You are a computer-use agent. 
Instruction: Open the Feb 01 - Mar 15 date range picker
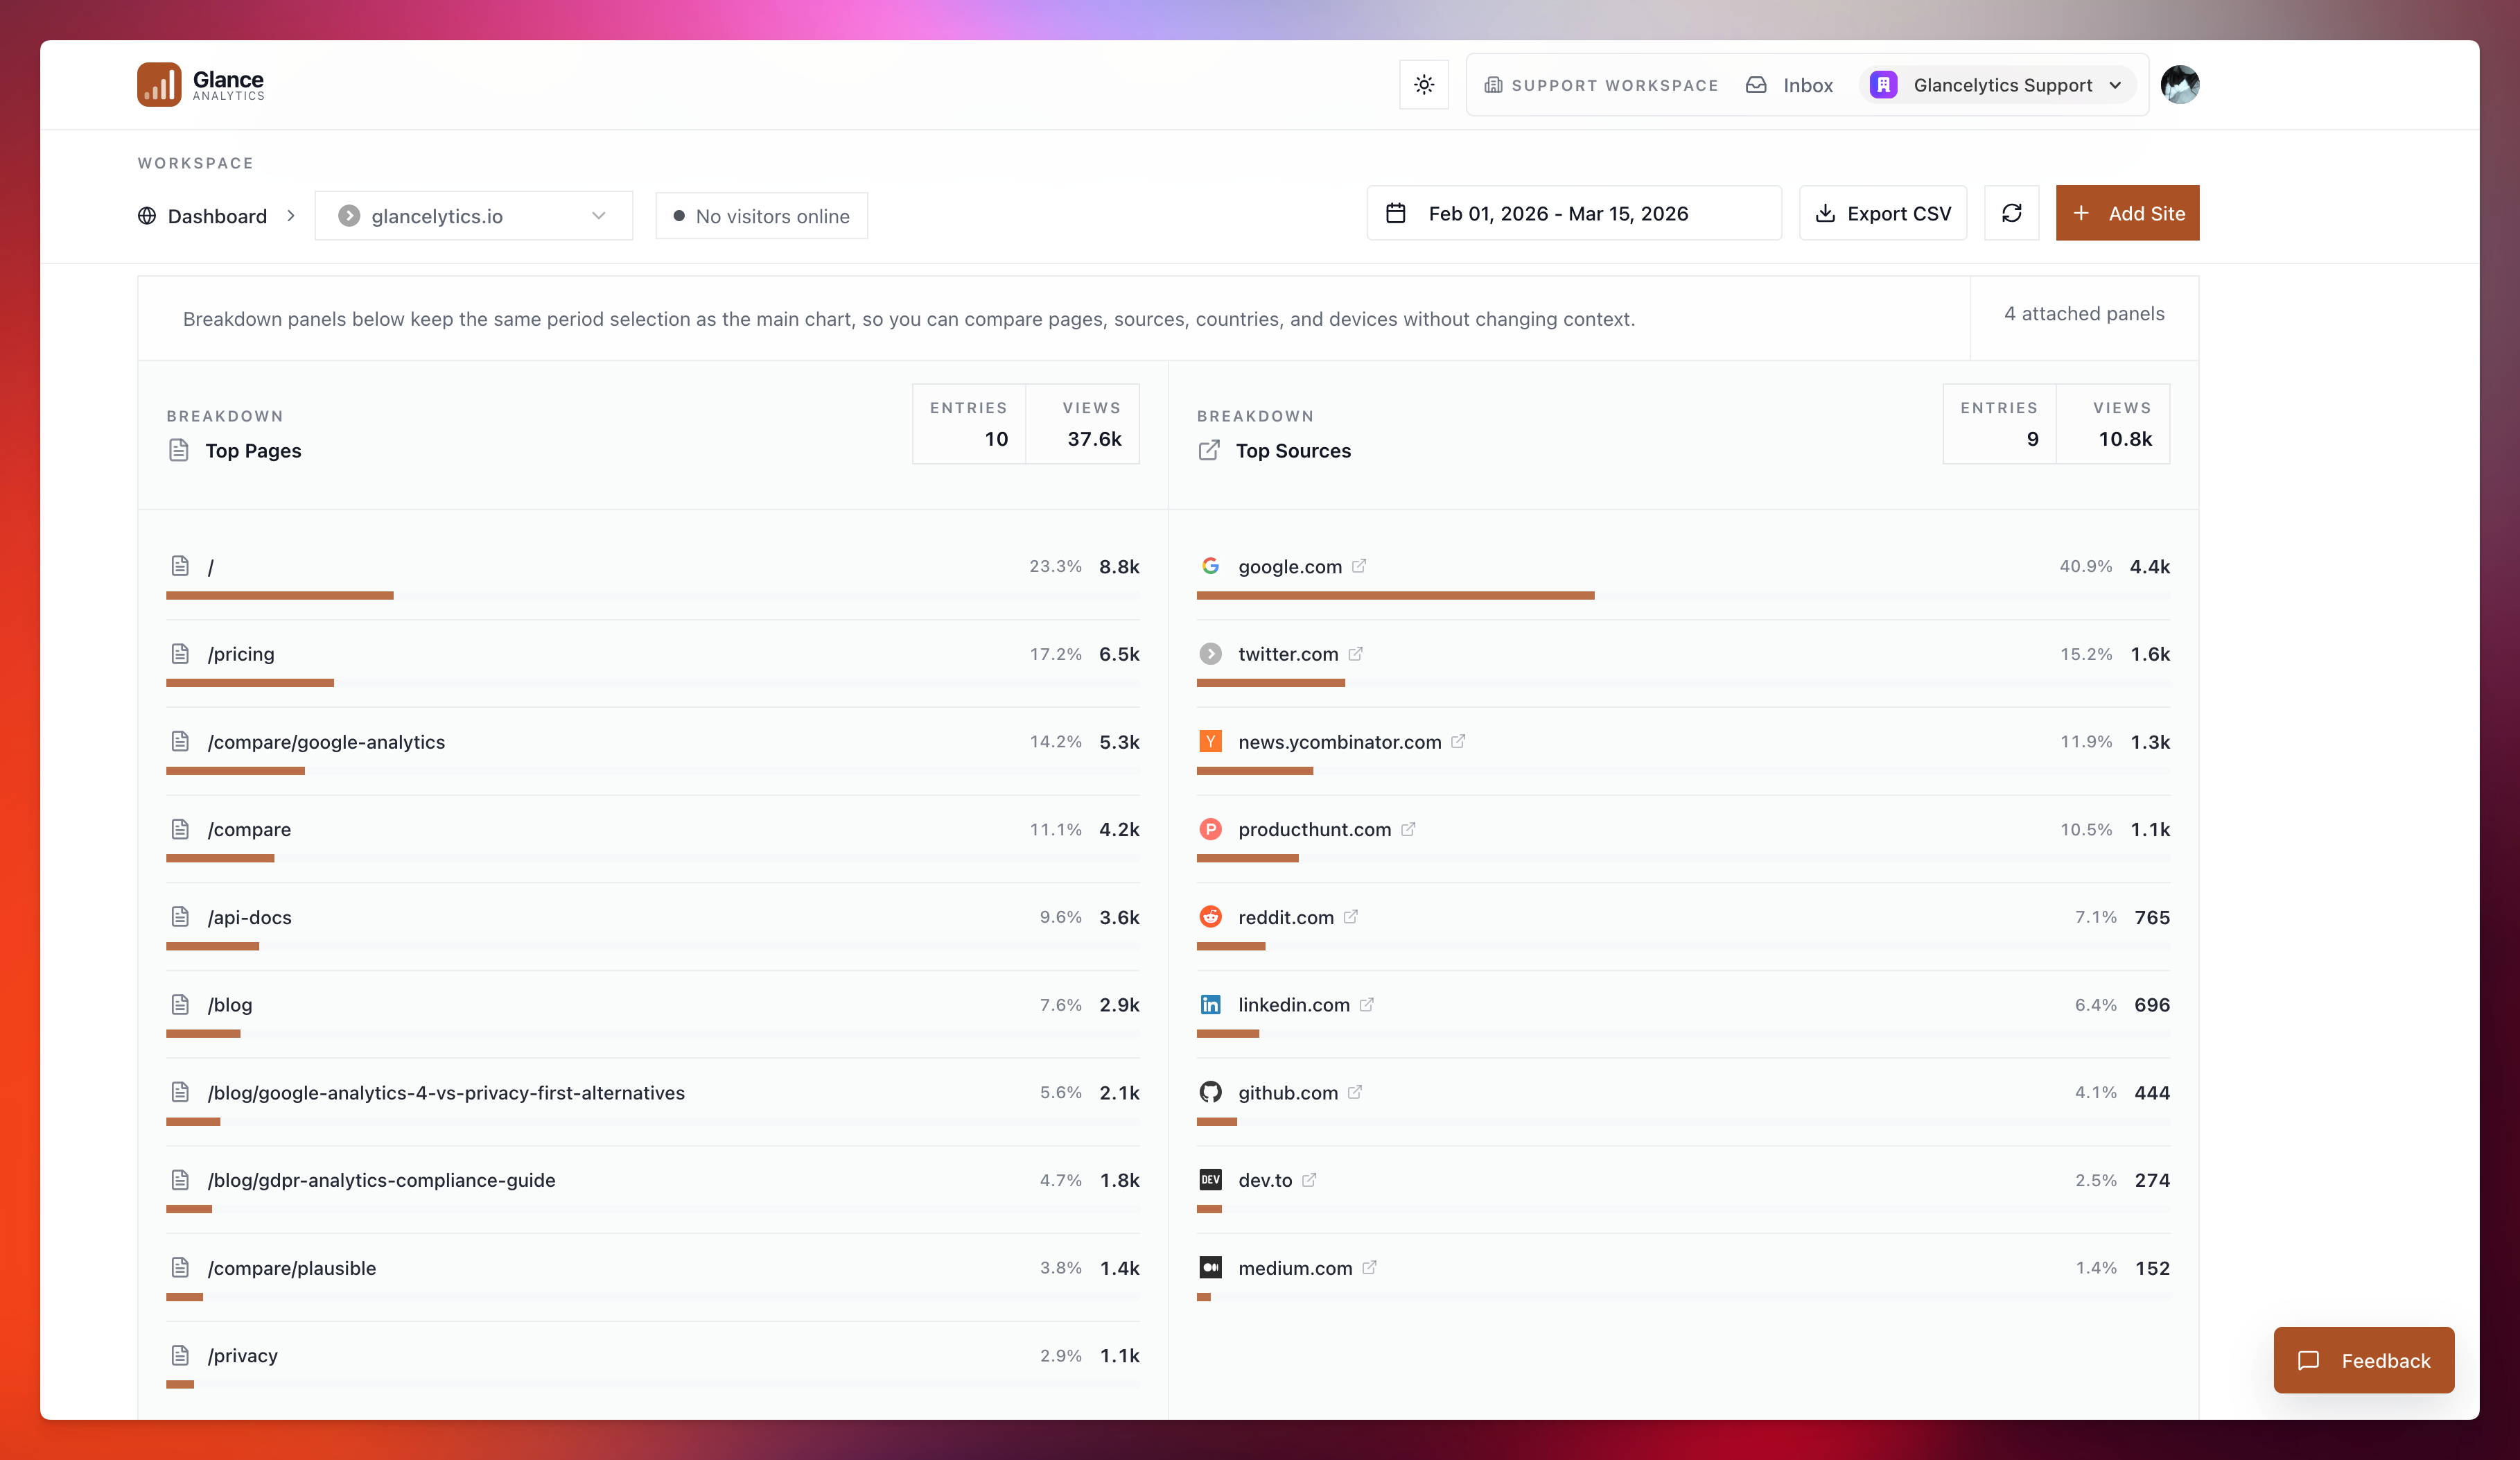pos(1573,213)
